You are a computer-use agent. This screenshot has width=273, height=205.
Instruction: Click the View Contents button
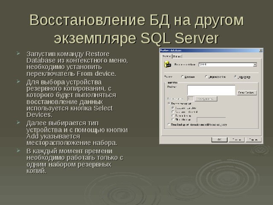click(206, 99)
